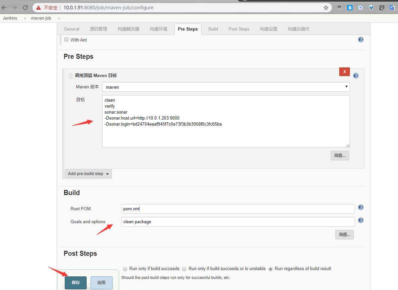Go back with the browser back arrow

point(4,8)
